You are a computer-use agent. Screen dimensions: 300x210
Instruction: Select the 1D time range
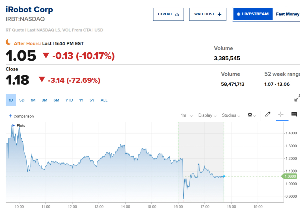11,100
